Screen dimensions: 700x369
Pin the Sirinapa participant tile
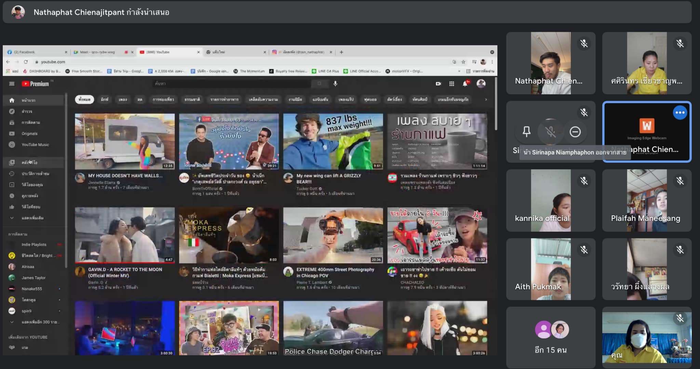526,132
